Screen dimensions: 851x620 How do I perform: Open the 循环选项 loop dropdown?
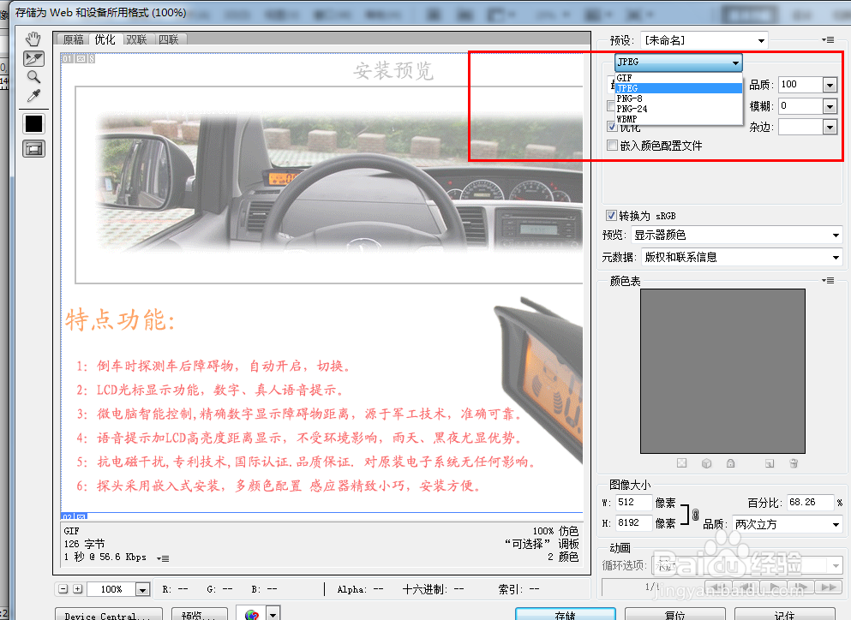[746, 566]
